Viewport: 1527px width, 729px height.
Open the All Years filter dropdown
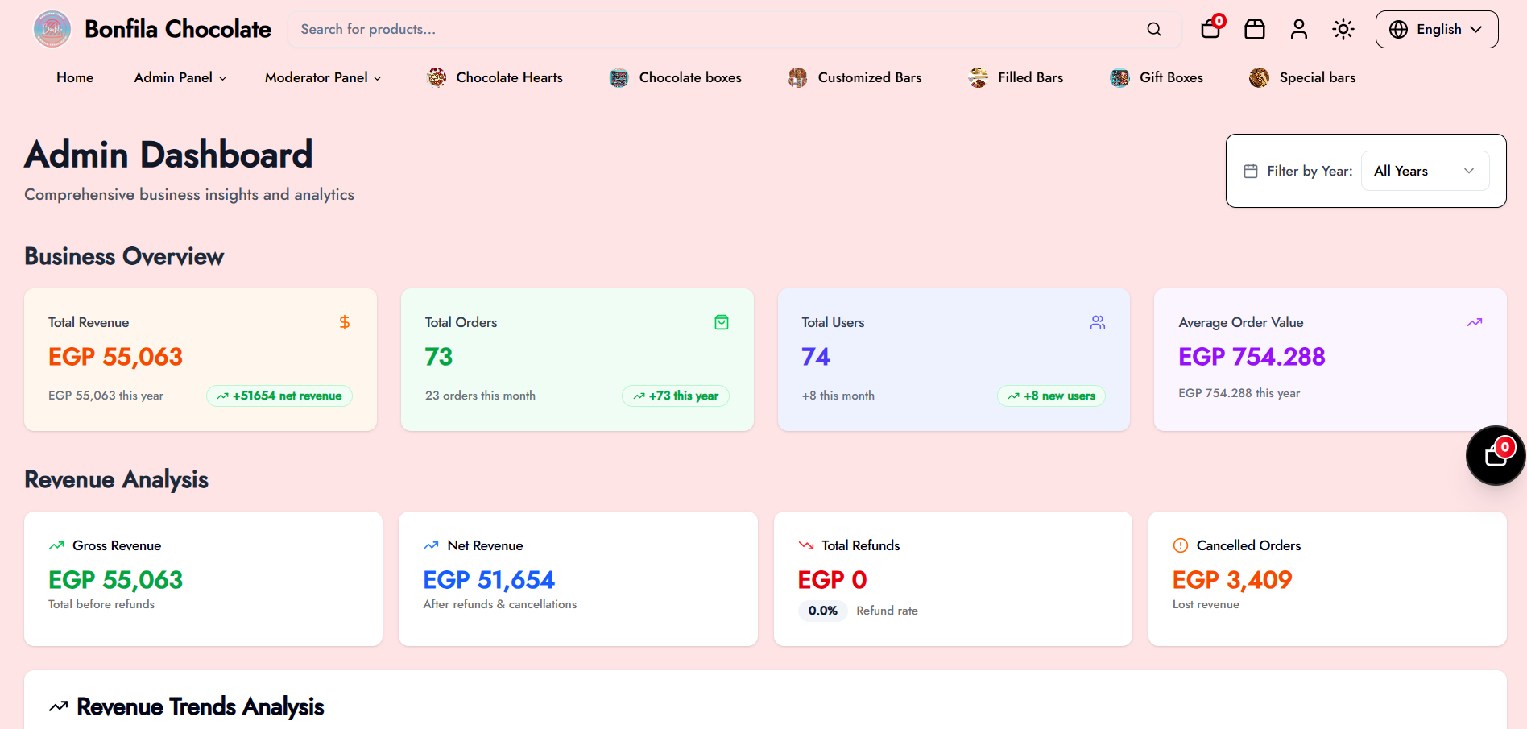click(1425, 171)
